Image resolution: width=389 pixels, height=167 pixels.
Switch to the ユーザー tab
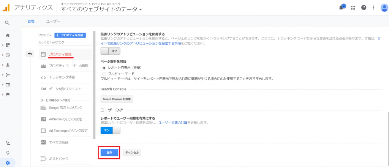tap(53, 22)
